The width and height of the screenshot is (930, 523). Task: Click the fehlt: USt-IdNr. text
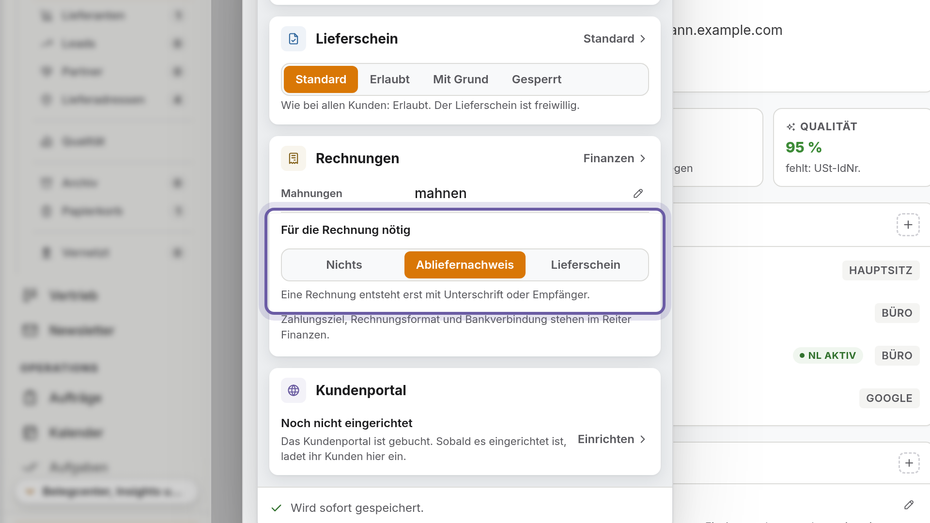click(x=823, y=168)
